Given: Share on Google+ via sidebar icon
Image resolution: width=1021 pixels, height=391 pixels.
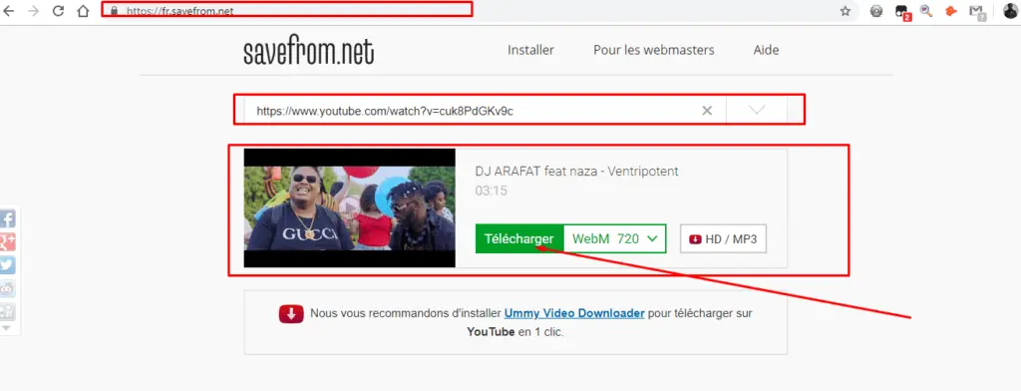Looking at the screenshot, I should point(7,241).
